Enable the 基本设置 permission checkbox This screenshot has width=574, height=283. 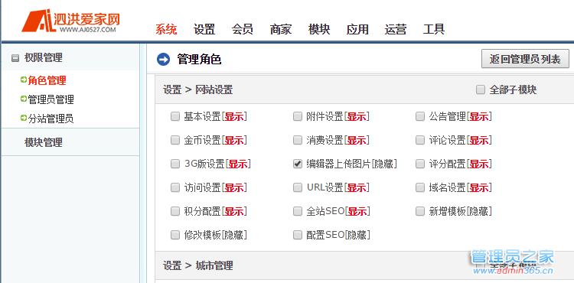point(175,116)
